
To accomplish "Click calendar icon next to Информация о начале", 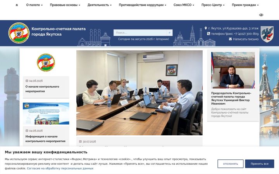I will point(27,131).
